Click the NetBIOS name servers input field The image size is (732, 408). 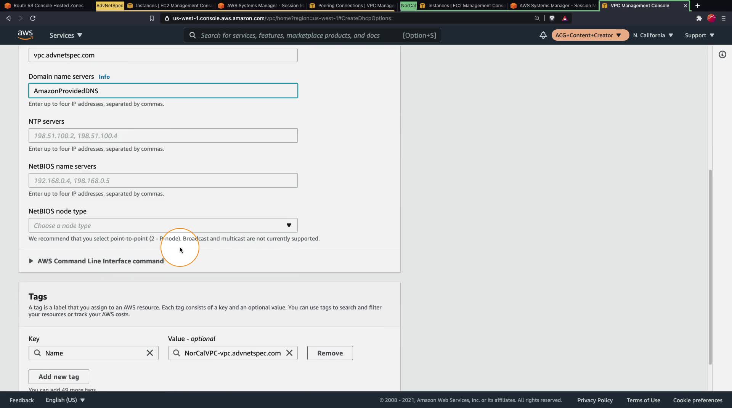[163, 180]
